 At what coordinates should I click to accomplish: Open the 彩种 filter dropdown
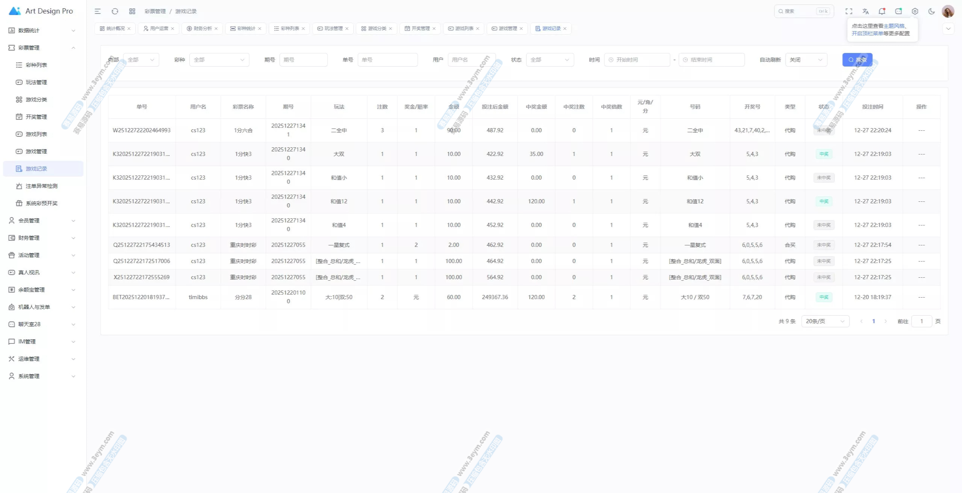coord(219,60)
